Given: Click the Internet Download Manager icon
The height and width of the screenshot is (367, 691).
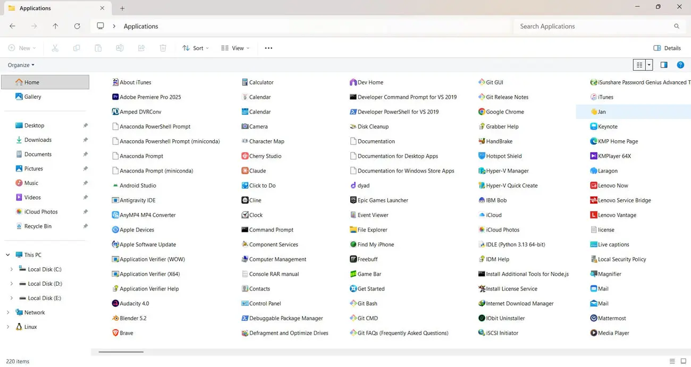Looking at the screenshot, I should pyautogui.click(x=482, y=304).
